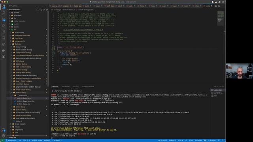Open the Docker view in activity bar
The width and height of the screenshot is (253, 142).
click(x=4, y=50)
